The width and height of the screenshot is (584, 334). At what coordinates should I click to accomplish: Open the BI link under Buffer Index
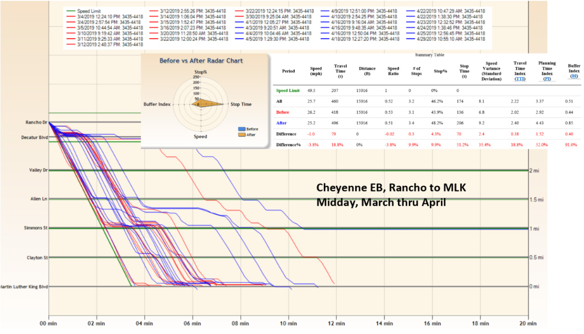click(x=573, y=76)
